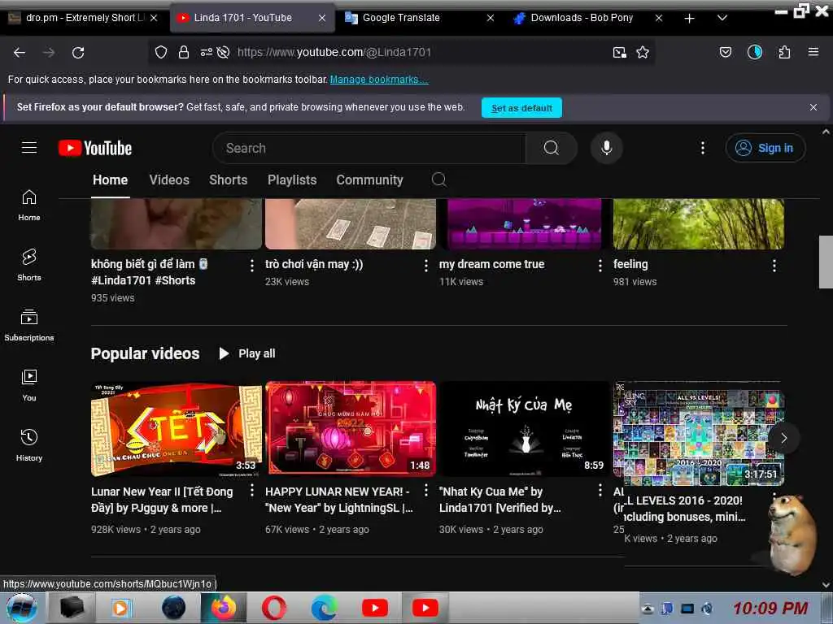833x624 pixels.
Task: Open options for 'không biết gì để làm' short
Action: tap(252, 266)
